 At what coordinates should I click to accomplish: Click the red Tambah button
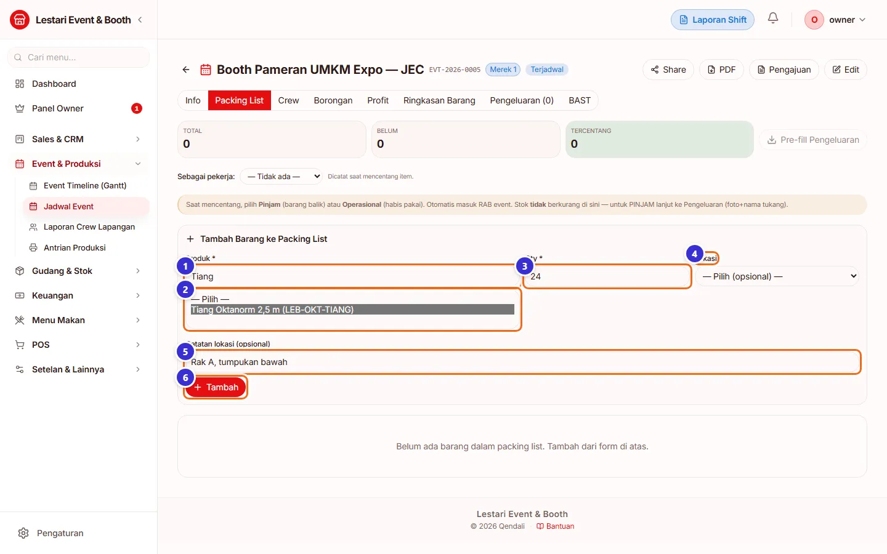[216, 387]
